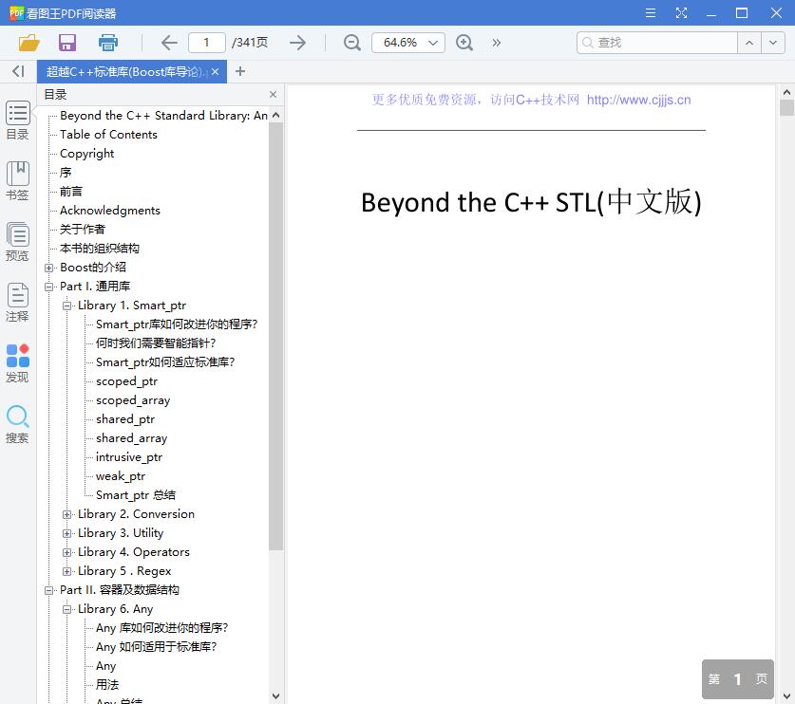Jump to 前言 outline entry

[71, 192]
